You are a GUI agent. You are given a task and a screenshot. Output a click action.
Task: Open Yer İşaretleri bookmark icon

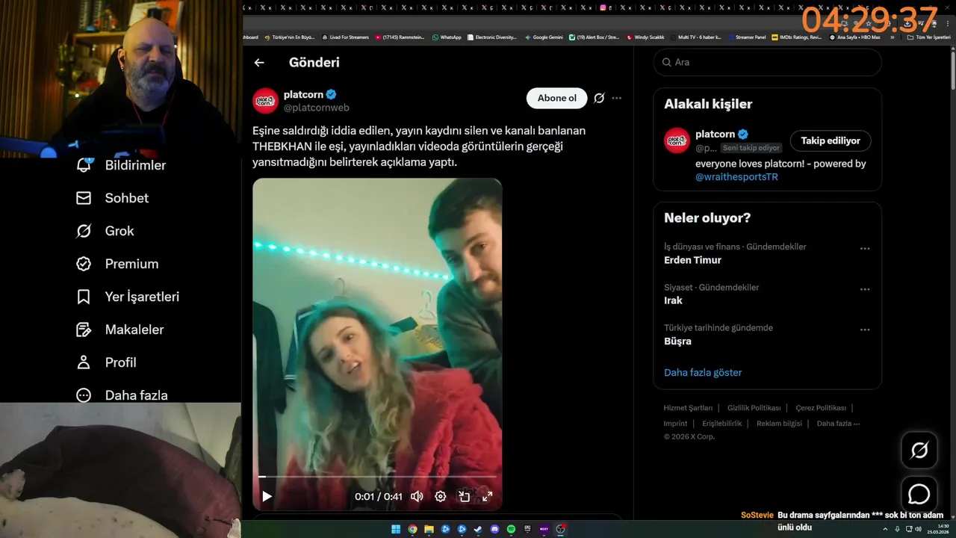[x=84, y=297]
